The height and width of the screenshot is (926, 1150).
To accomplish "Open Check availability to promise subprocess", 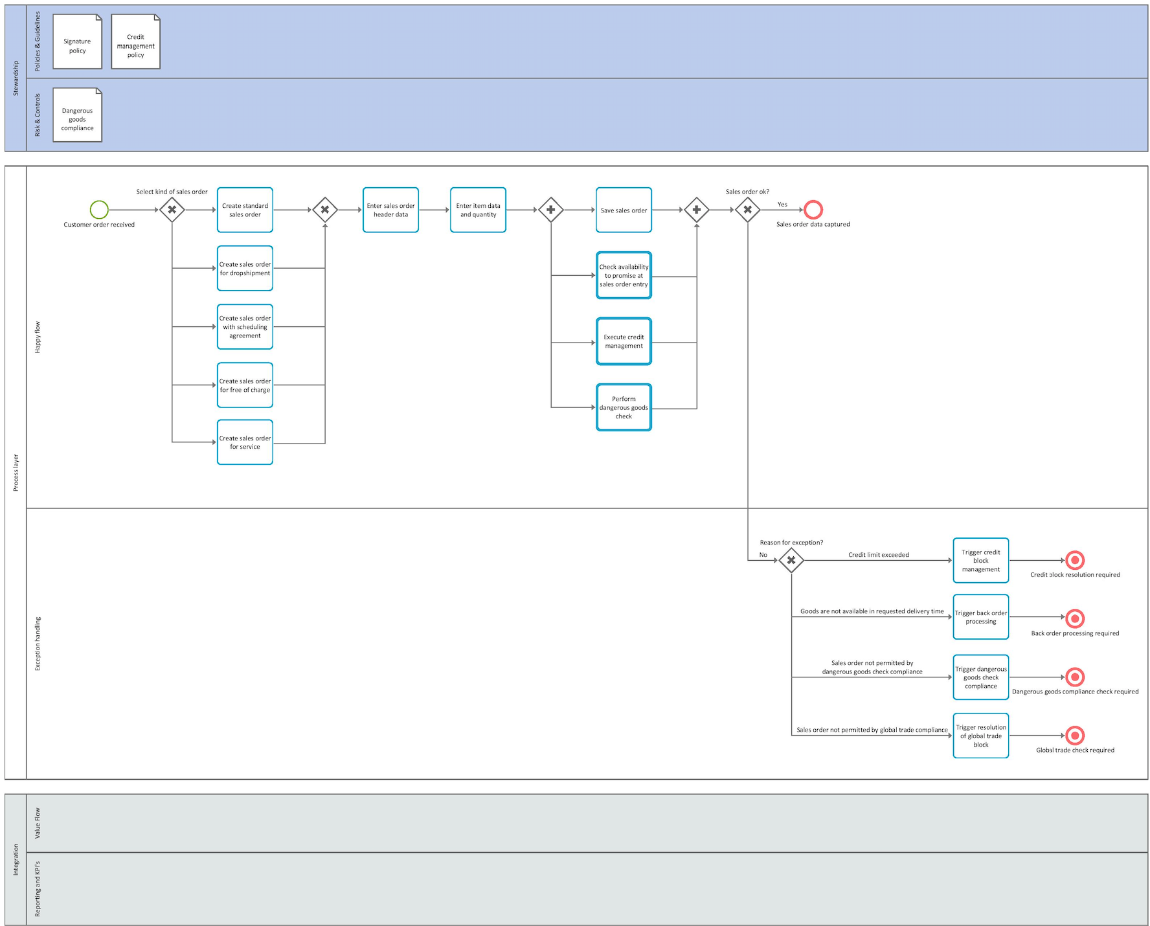I will [x=624, y=275].
